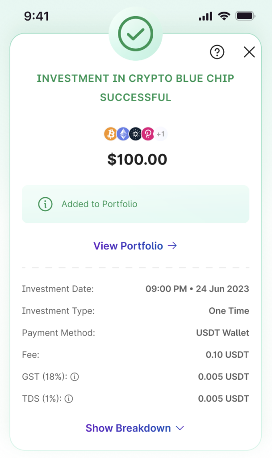Close the investment success sheet
The width and height of the screenshot is (272, 458).
(249, 52)
